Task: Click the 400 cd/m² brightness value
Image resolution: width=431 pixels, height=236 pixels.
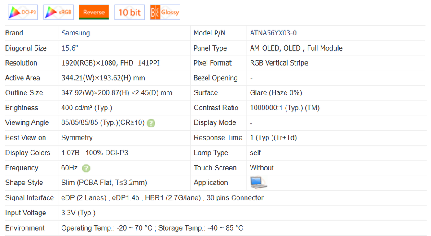Action: click(x=87, y=108)
